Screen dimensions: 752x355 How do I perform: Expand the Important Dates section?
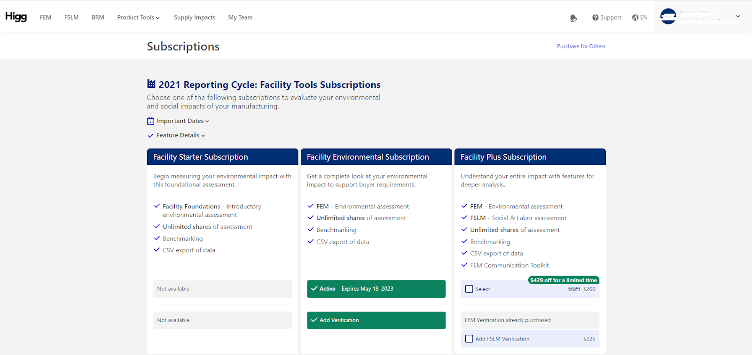pyautogui.click(x=182, y=121)
